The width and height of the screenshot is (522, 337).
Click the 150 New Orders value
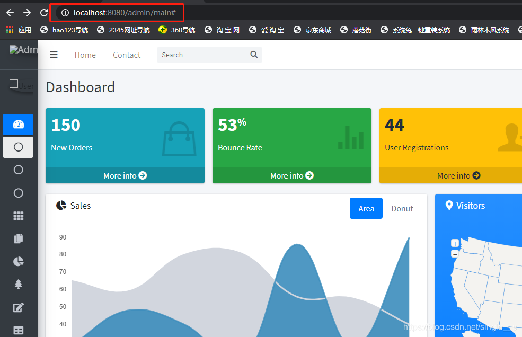pos(66,125)
